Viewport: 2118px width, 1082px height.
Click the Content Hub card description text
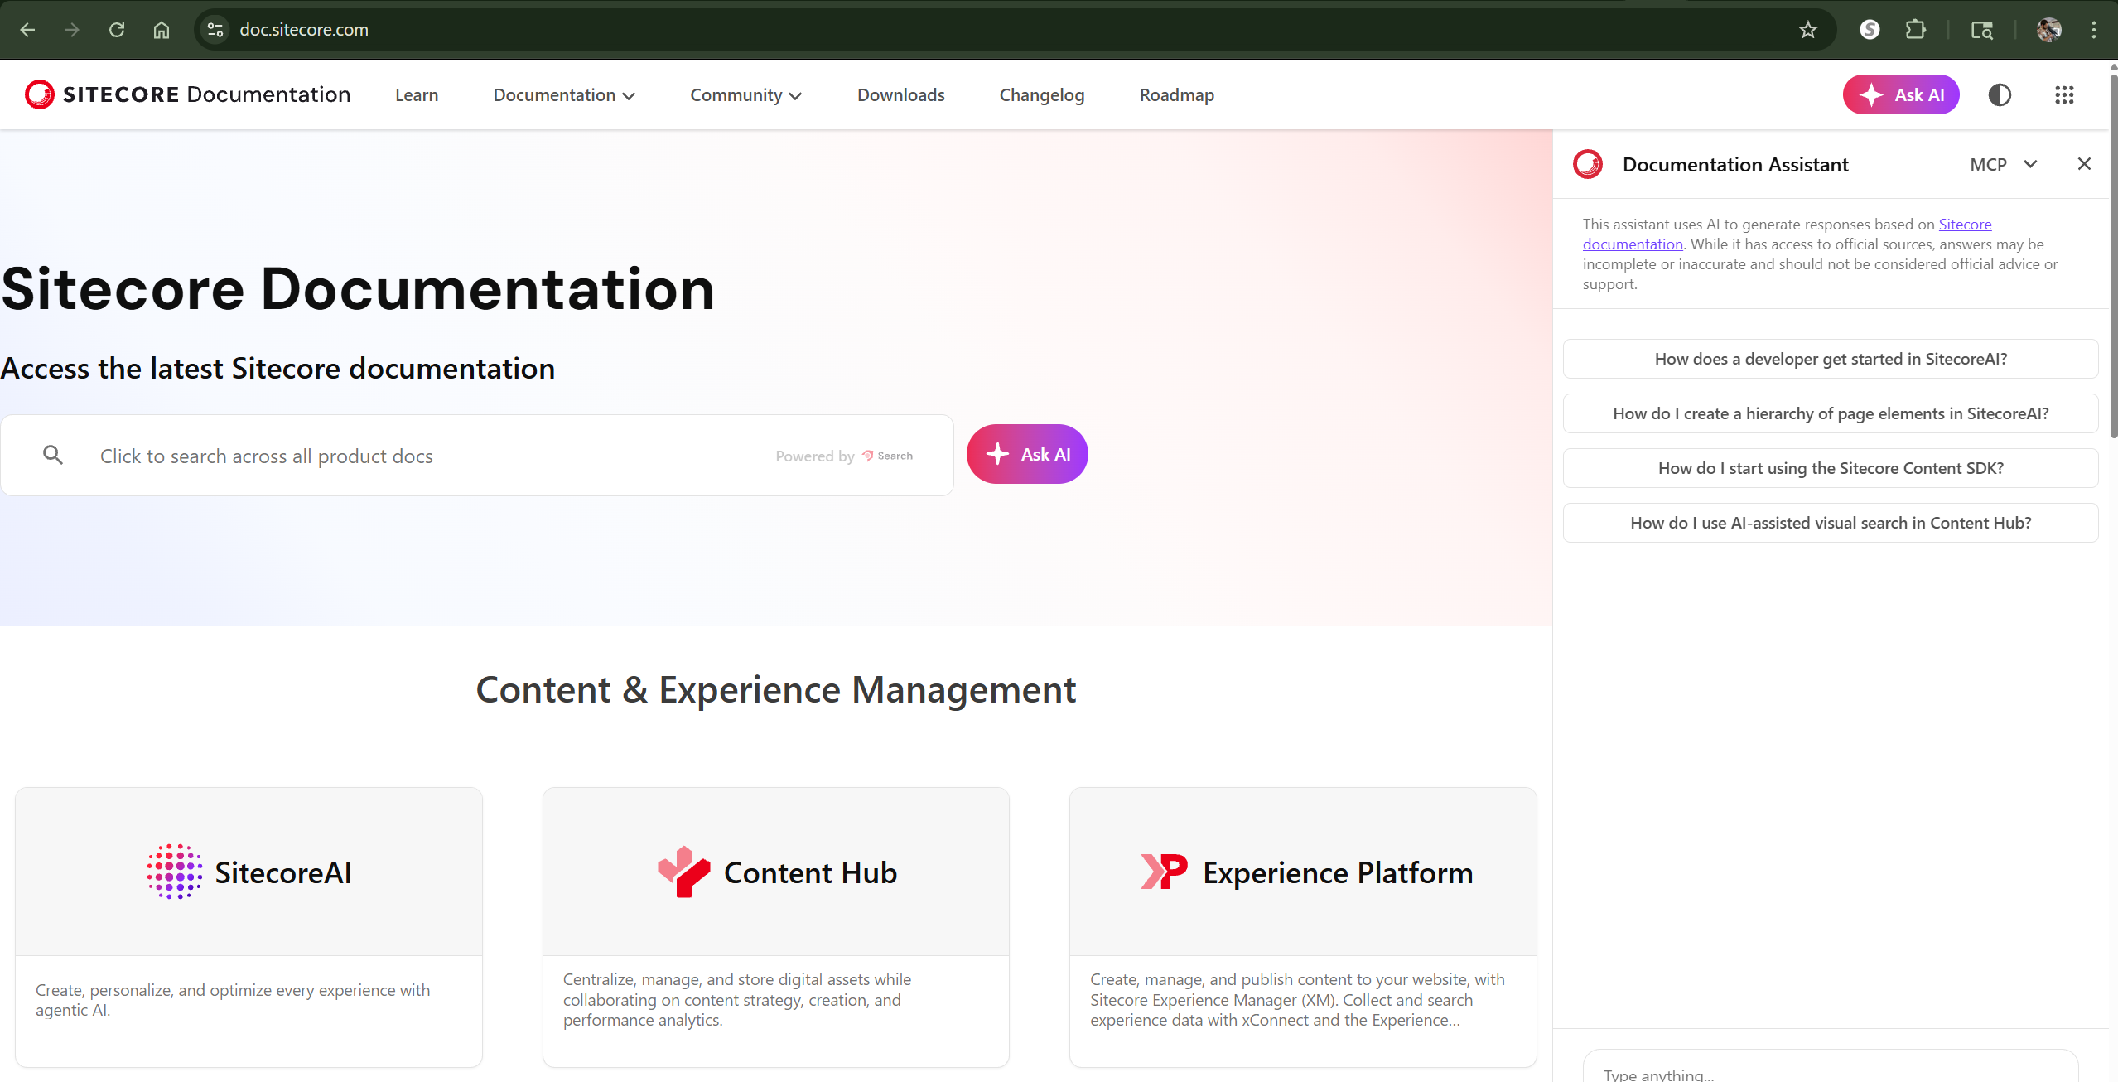(x=737, y=1000)
